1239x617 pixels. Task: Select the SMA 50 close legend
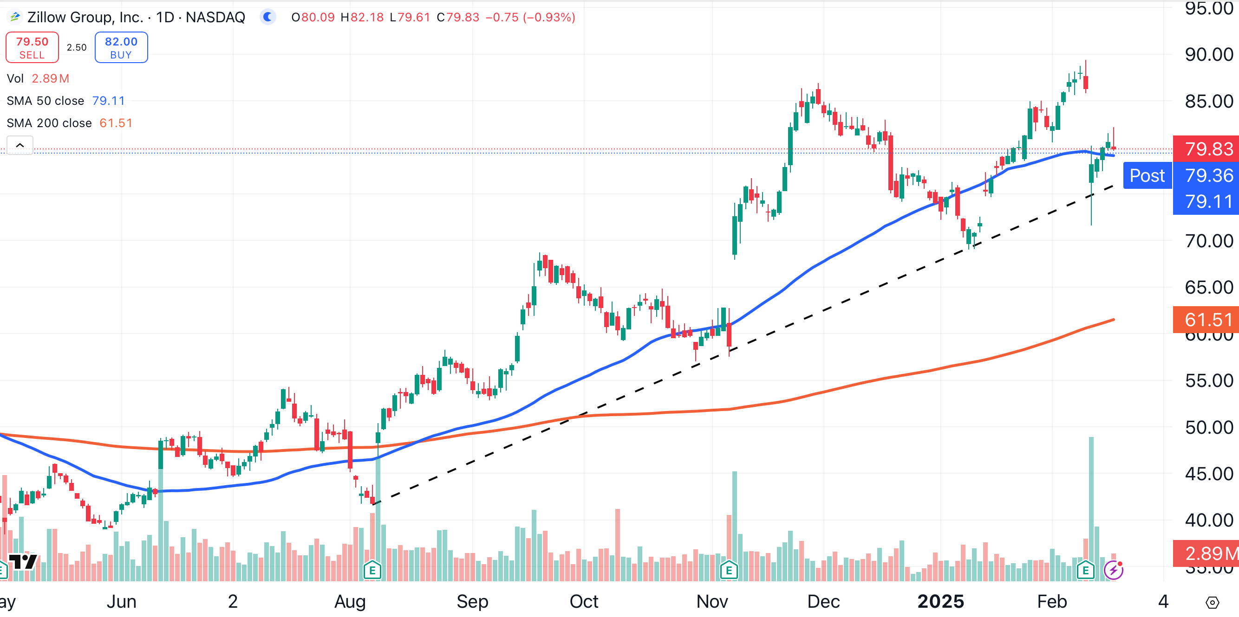tap(45, 101)
